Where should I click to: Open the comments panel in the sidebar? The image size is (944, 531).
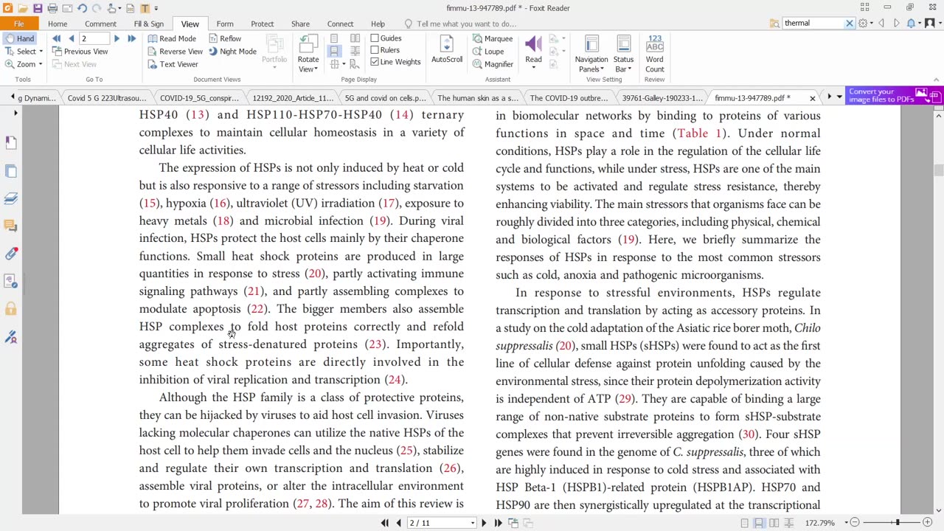[11, 226]
